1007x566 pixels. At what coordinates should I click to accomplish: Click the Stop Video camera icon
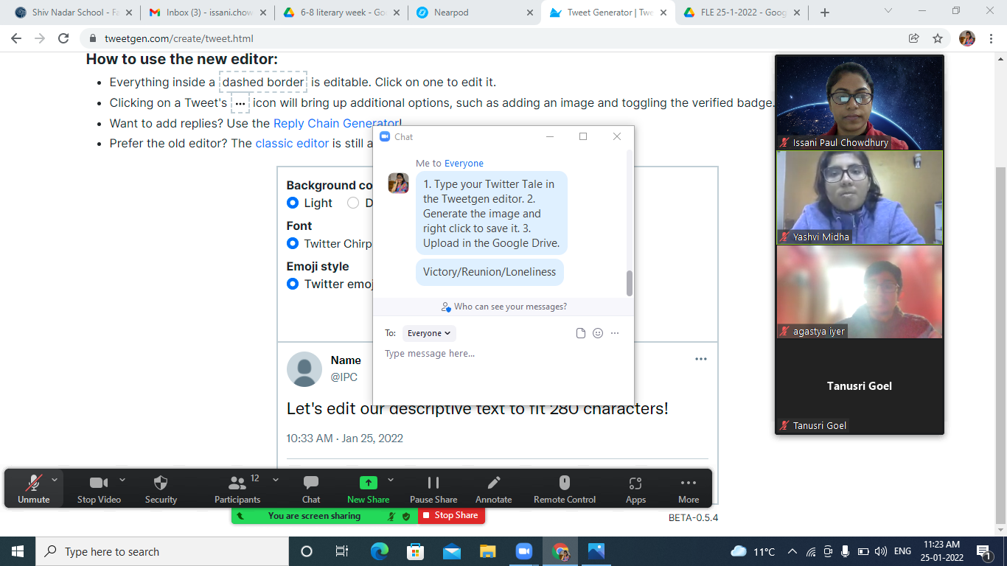pyautogui.click(x=99, y=483)
